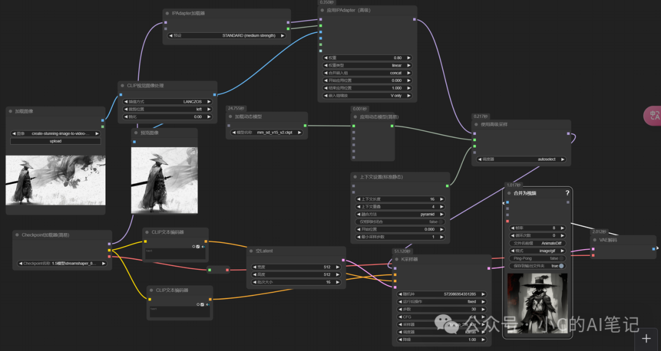Viewport: 661px width, 351px height.
Task: Click the VAE解码 node title dot
Action: point(595,240)
